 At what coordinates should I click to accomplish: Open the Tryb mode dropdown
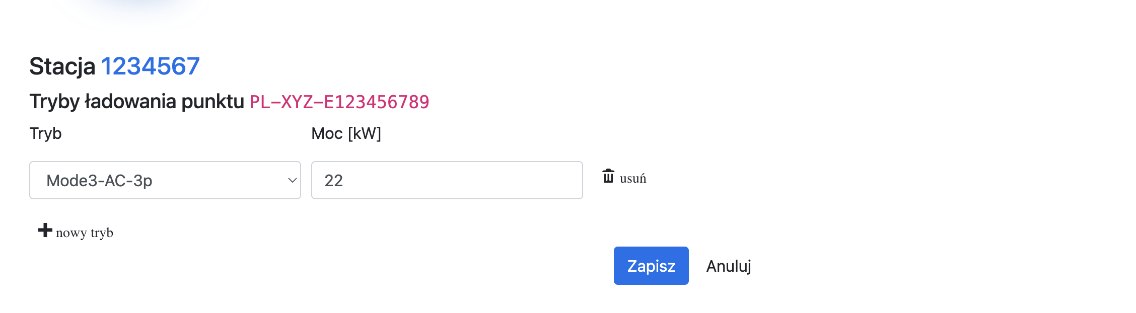tap(165, 180)
